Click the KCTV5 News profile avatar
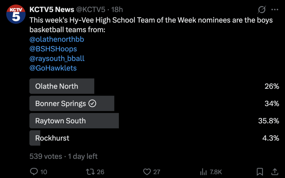Screen dimensions: 285x178 [x=16, y=14]
